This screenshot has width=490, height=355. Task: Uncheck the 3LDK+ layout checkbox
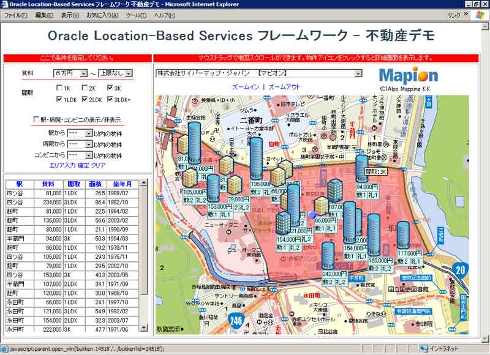tap(110, 99)
